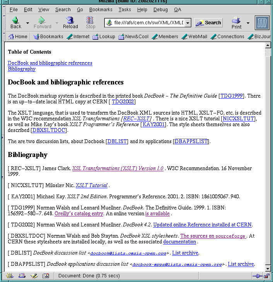Image resolution: width=273 pixels, height=282 pixels.
Task: Click the DBXSLTDOC citation link
Action: [x=49, y=130]
